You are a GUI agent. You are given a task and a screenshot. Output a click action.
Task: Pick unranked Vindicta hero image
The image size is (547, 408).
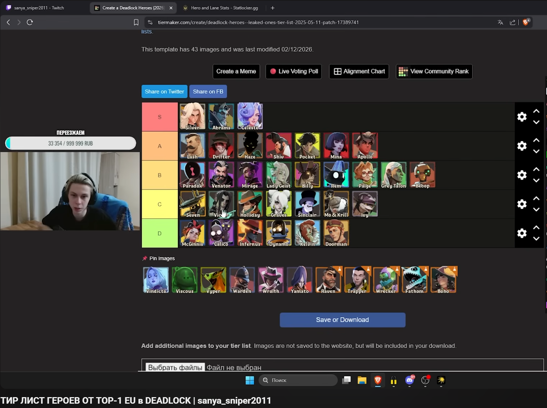[156, 280]
